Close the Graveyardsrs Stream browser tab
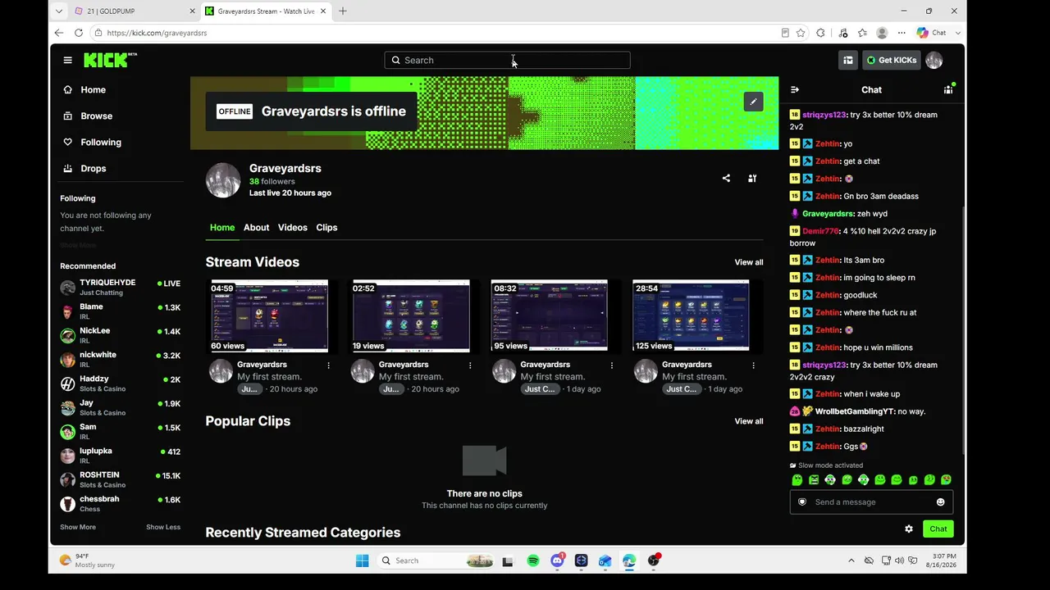This screenshot has width=1050, height=590. (325, 11)
